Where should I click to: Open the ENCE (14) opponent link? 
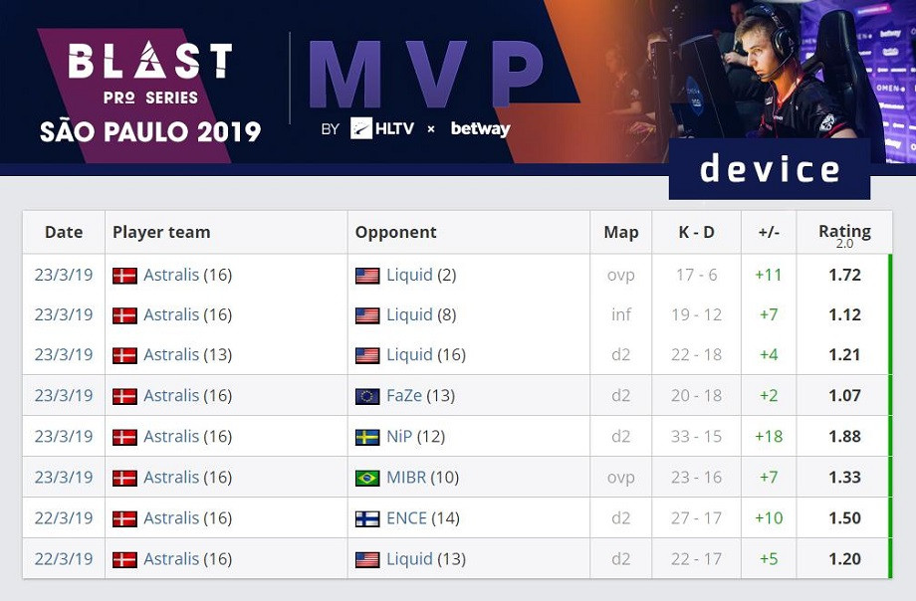click(423, 518)
